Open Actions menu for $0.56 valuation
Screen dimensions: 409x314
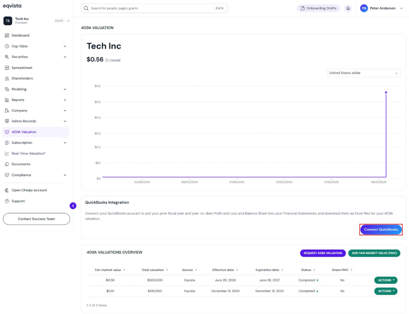click(x=385, y=280)
